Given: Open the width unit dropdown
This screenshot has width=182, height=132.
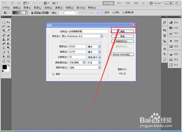Looking at the screenshot, I should coord(94,47).
